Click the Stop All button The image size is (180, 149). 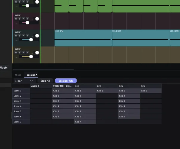coord(45,81)
